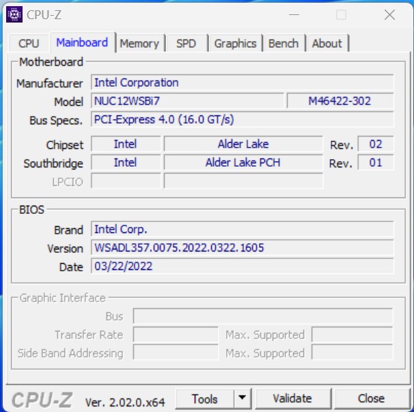Image resolution: width=414 pixels, height=412 pixels.
Task: Click the empty Transfer Rate field
Action: pos(176,334)
